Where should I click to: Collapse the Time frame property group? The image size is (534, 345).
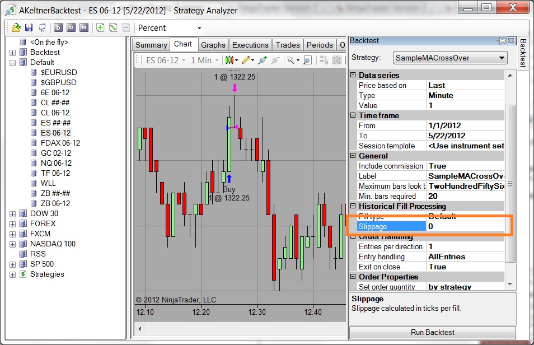353,115
